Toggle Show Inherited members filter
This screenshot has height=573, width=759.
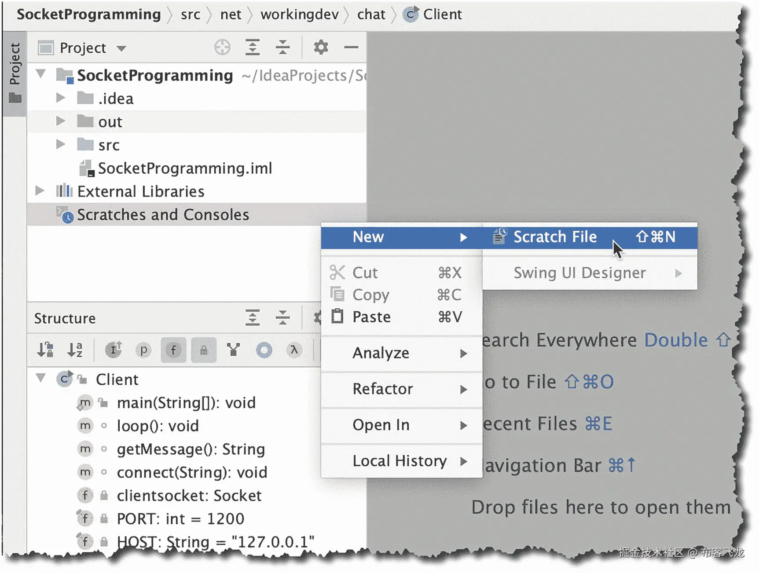(234, 350)
